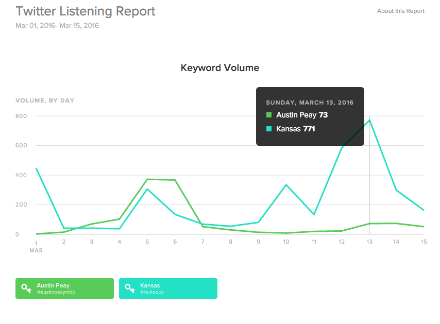Click the key icon on Kansas card
Viewport: 440px width, 324px height.
130,288
